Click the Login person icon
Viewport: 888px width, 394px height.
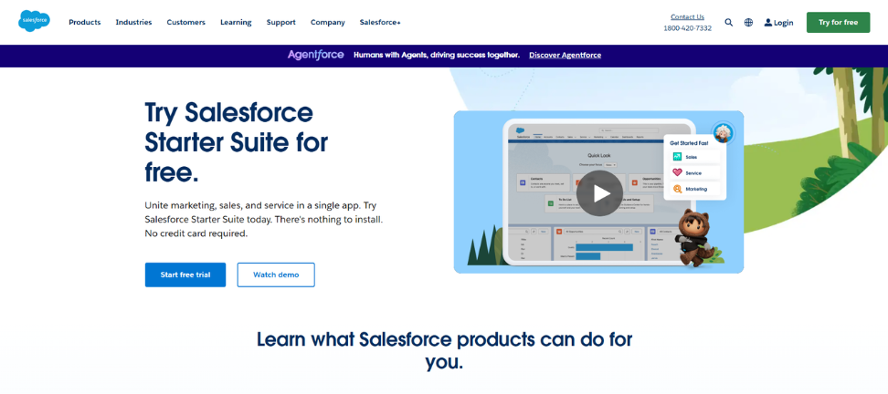point(768,23)
